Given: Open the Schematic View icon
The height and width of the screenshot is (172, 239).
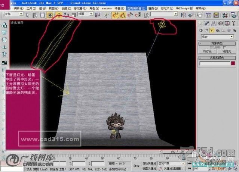Looking at the screenshot, I should pos(216,15).
